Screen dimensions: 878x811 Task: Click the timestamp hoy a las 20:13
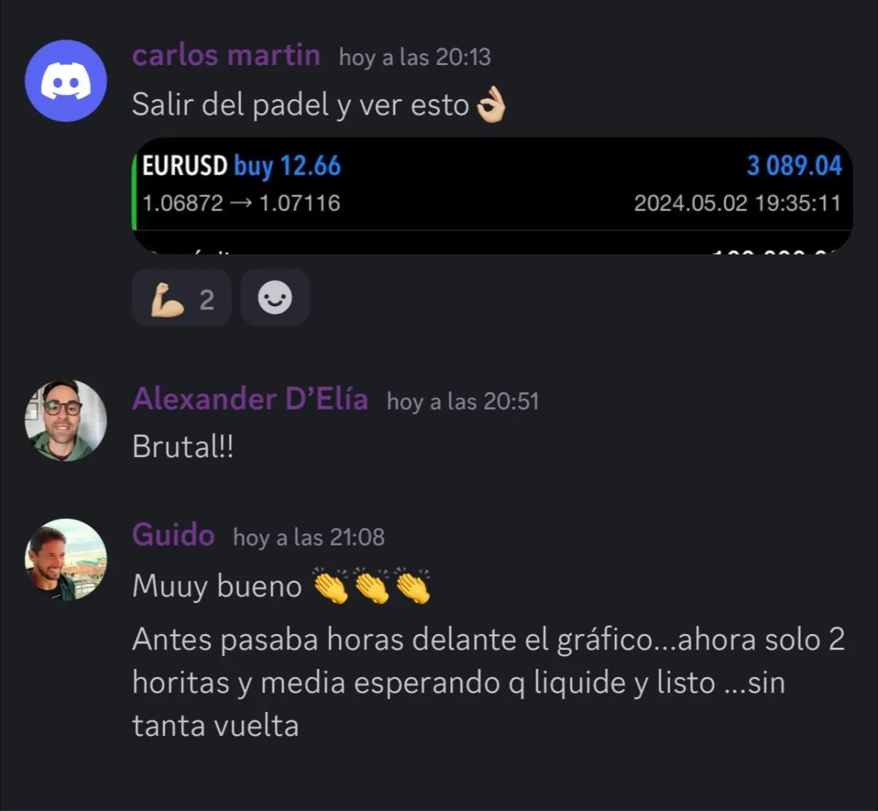[x=415, y=57]
